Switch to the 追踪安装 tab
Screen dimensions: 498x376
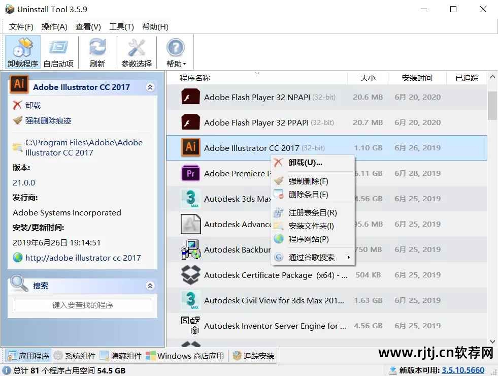253,356
